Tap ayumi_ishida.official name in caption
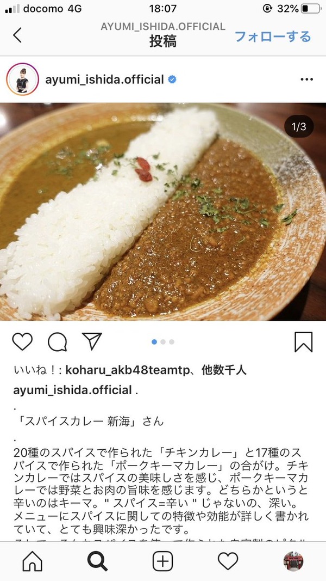The width and height of the screenshot is (326, 581). (72, 390)
